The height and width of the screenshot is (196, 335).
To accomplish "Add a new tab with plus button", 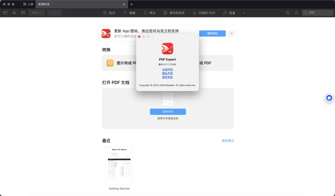I will (x=132, y=4).
